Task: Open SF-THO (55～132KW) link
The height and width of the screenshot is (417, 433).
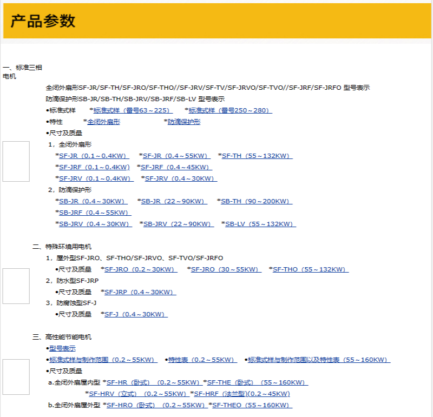Action: coord(310,269)
